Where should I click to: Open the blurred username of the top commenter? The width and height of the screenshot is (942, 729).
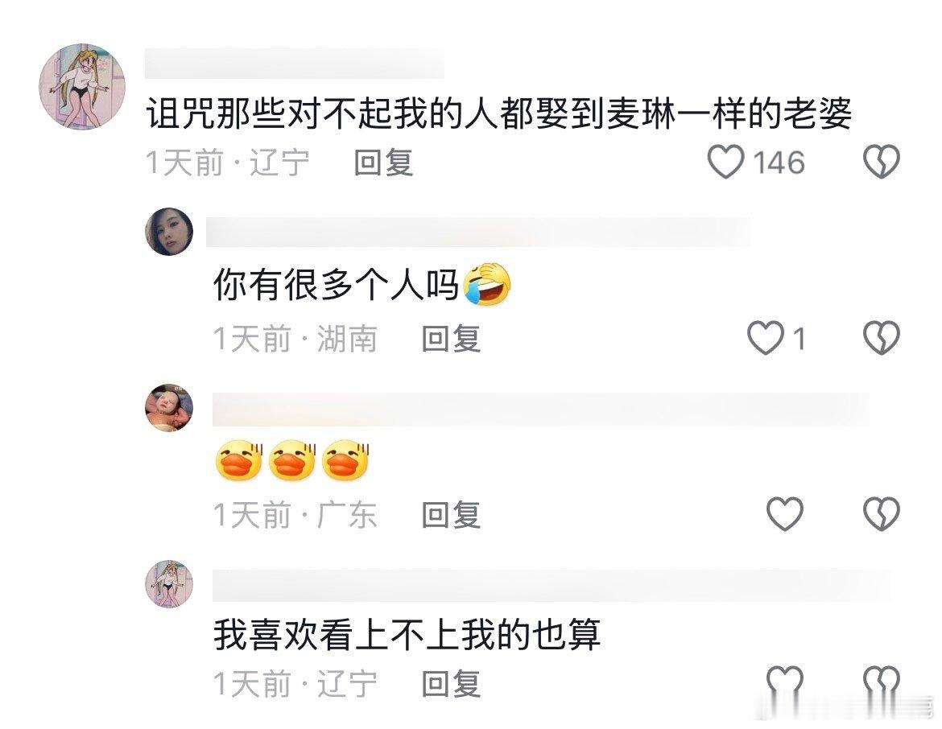(295, 64)
